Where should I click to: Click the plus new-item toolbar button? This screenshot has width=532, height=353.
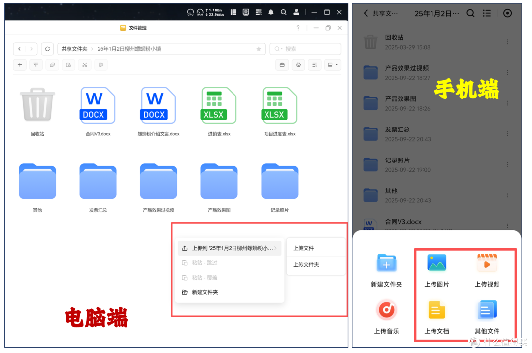20,65
